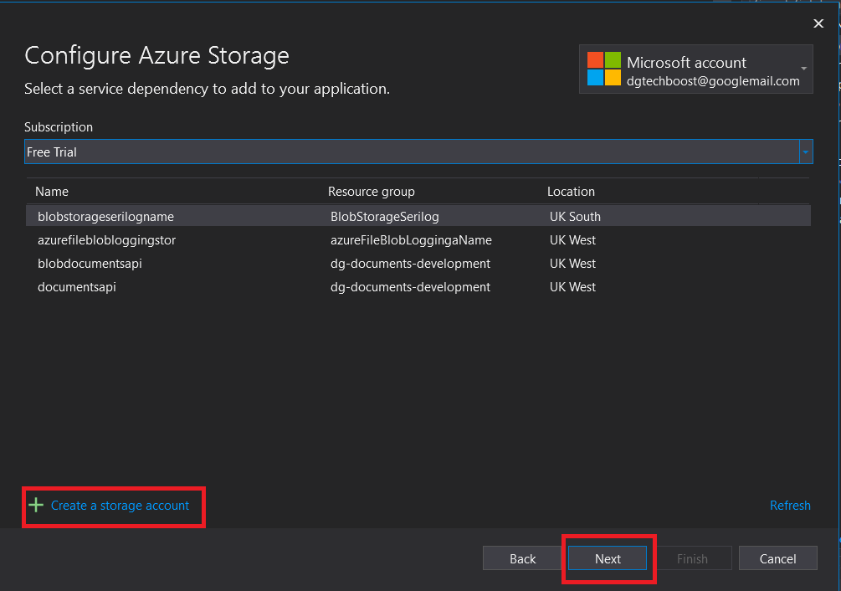Screen dimensions: 841x591
Task: Select the blobstorageserilogname storage account
Action: pos(105,217)
